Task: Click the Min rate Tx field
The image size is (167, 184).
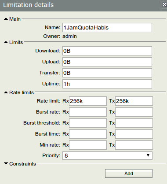Action: coord(134,145)
